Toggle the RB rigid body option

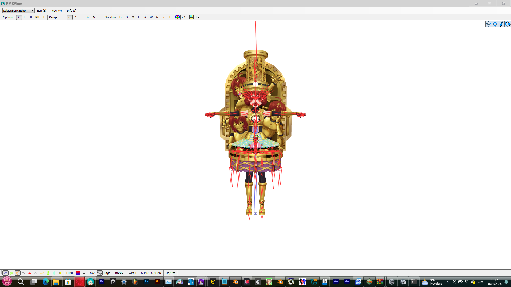37,17
